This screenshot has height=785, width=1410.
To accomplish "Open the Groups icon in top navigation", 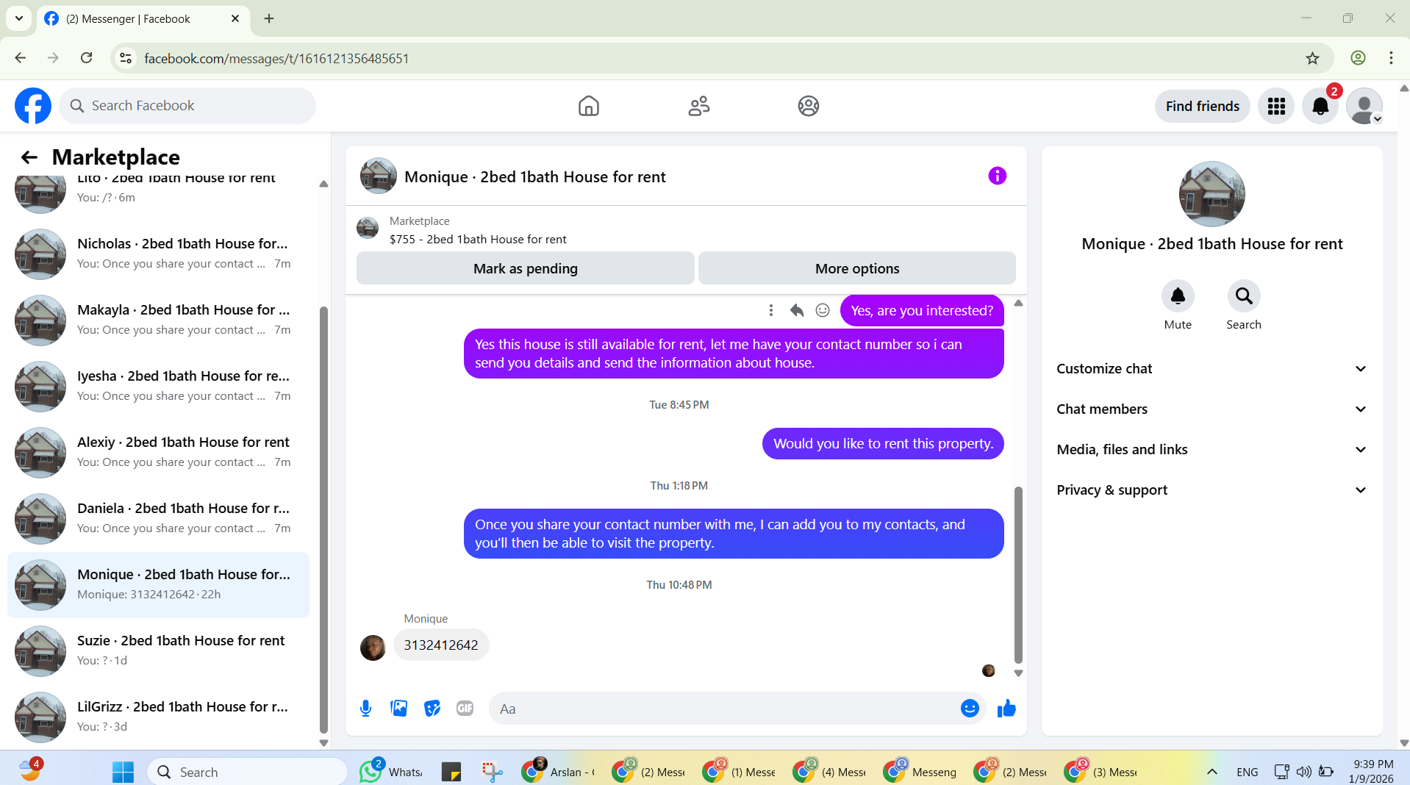I will (x=808, y=106).
